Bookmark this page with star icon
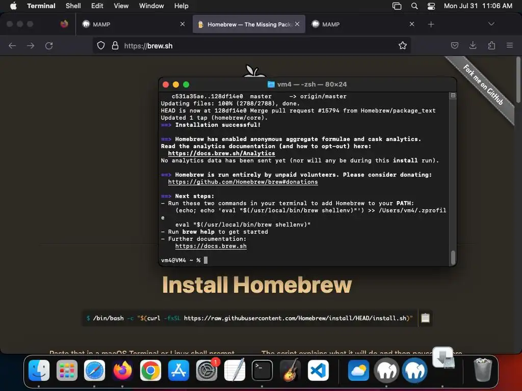 [403, 45]
